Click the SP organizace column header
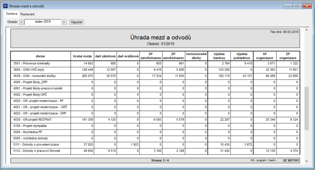This screenshot has height=170, width=315. [265, 56]
